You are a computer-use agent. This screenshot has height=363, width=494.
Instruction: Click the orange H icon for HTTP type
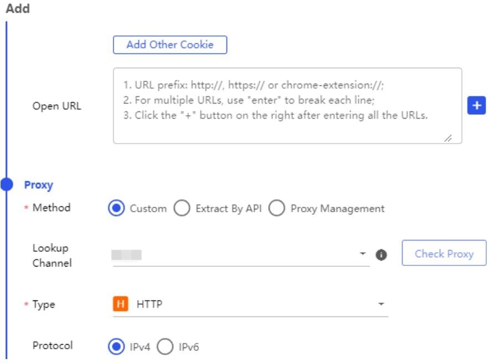coord(120,304)
